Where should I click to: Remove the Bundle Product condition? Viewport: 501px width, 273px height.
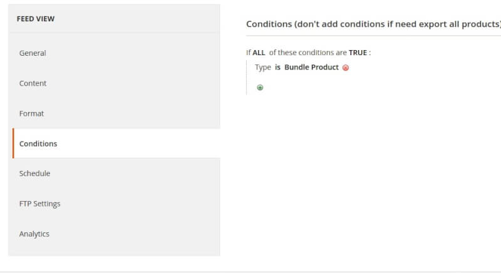tap(346, 68)
